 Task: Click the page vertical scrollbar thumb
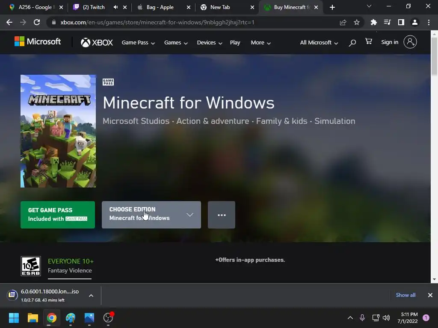[x=434, y=56]
